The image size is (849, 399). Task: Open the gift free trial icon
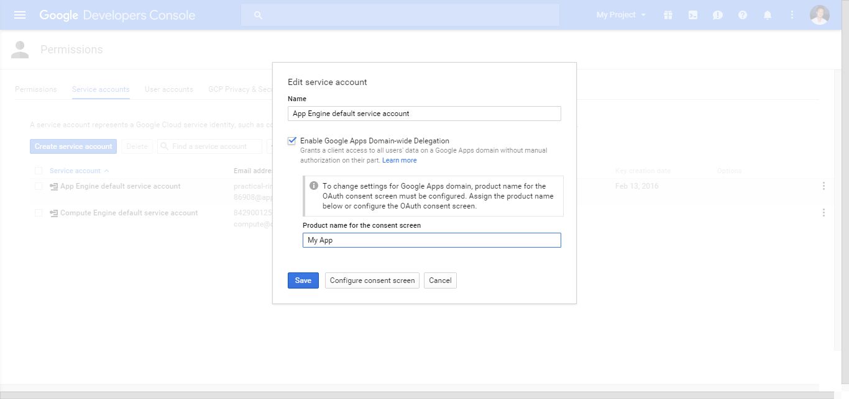[x=668, y=15]
